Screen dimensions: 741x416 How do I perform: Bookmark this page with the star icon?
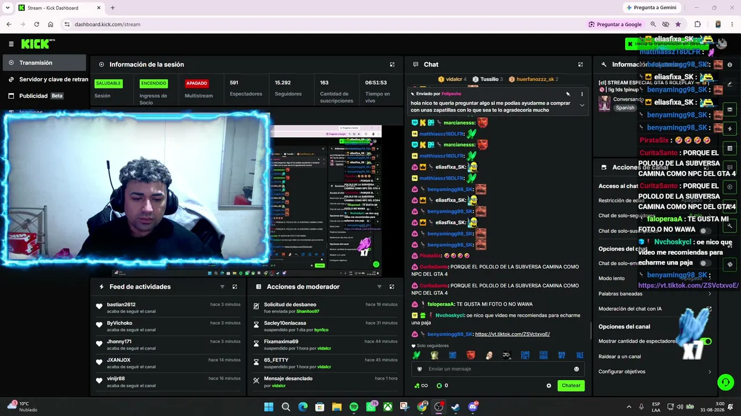click(678, 24)
